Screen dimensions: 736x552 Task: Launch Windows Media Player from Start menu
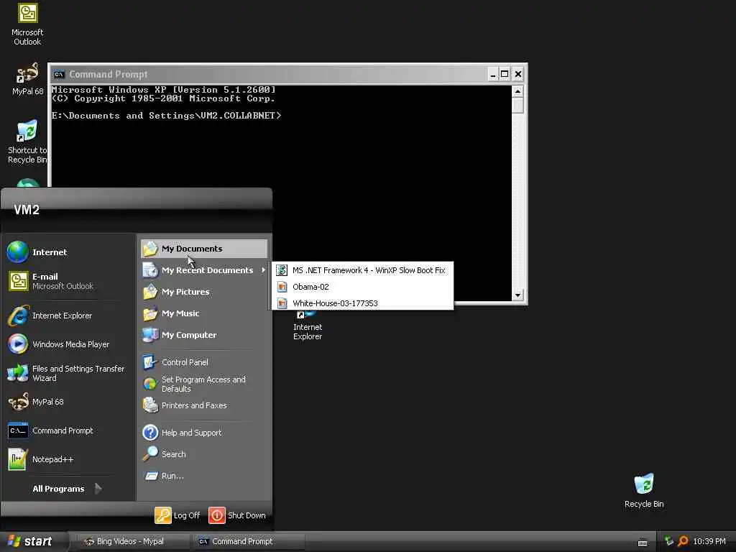click(68, 344)
